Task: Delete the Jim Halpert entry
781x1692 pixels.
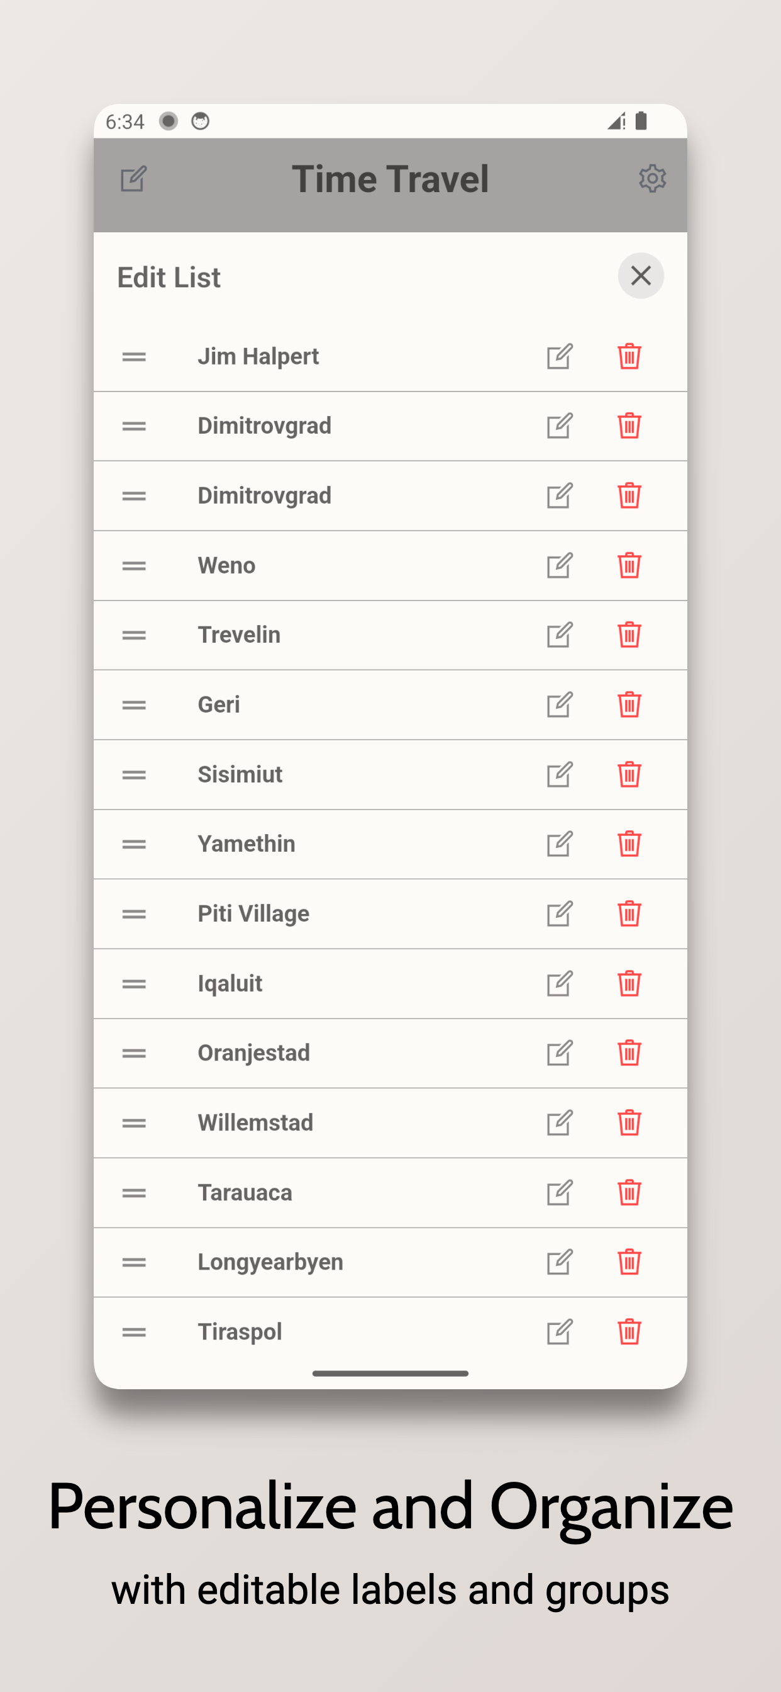Action: 629,357
